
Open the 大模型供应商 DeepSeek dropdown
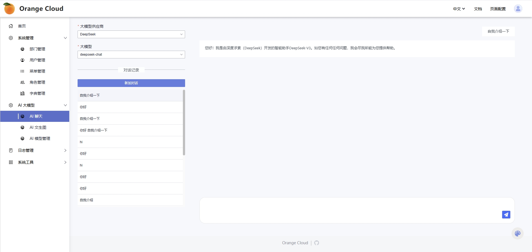click(131, 34)
